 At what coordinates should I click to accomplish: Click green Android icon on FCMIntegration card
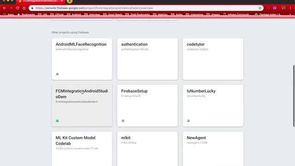click(x=57, y=121)
